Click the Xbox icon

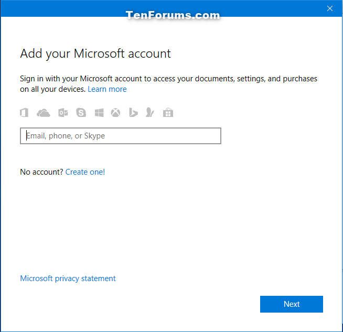[x=115, y=113]
